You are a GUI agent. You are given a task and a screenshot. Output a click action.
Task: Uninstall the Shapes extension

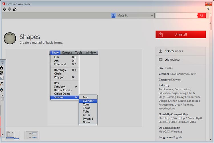click(x=181, y=35)
